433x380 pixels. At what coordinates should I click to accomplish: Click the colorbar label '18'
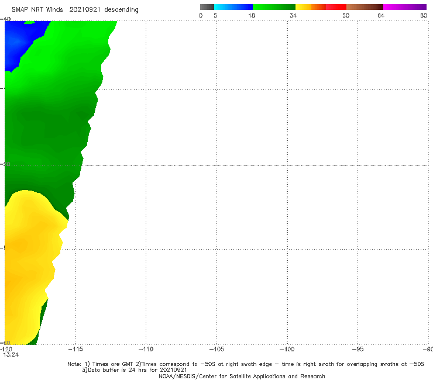coord(252,15)
